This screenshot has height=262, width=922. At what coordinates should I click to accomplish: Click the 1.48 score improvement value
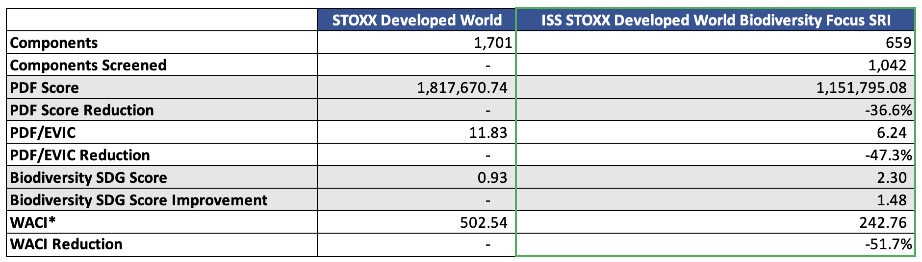[892, 200]
